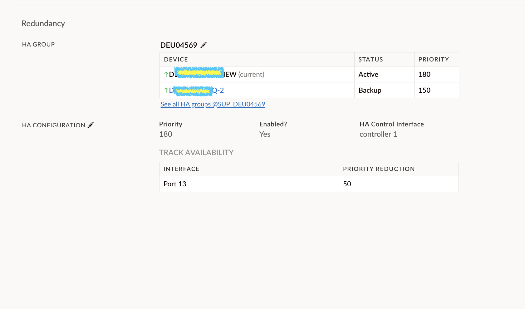Viewport: 525px width, 309px height.
Task: Click the Enabled? Yes value
Action: [x=265, y=134]
